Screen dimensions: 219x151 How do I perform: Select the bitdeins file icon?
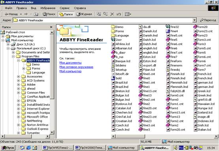(x=113, y=65)
